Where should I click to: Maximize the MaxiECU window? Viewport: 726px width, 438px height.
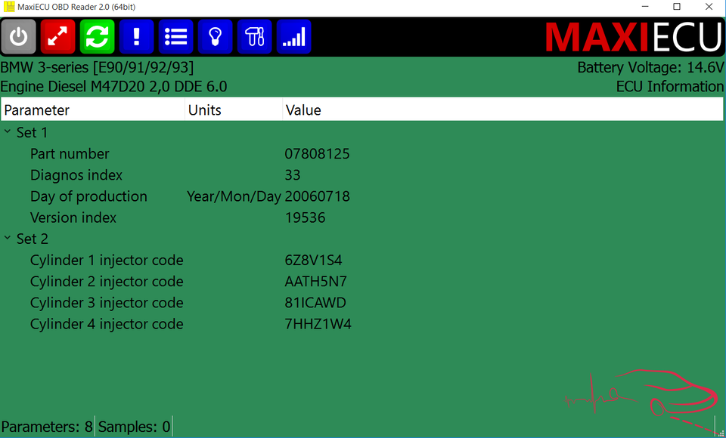pyautogui.click(x=677, y=7)
